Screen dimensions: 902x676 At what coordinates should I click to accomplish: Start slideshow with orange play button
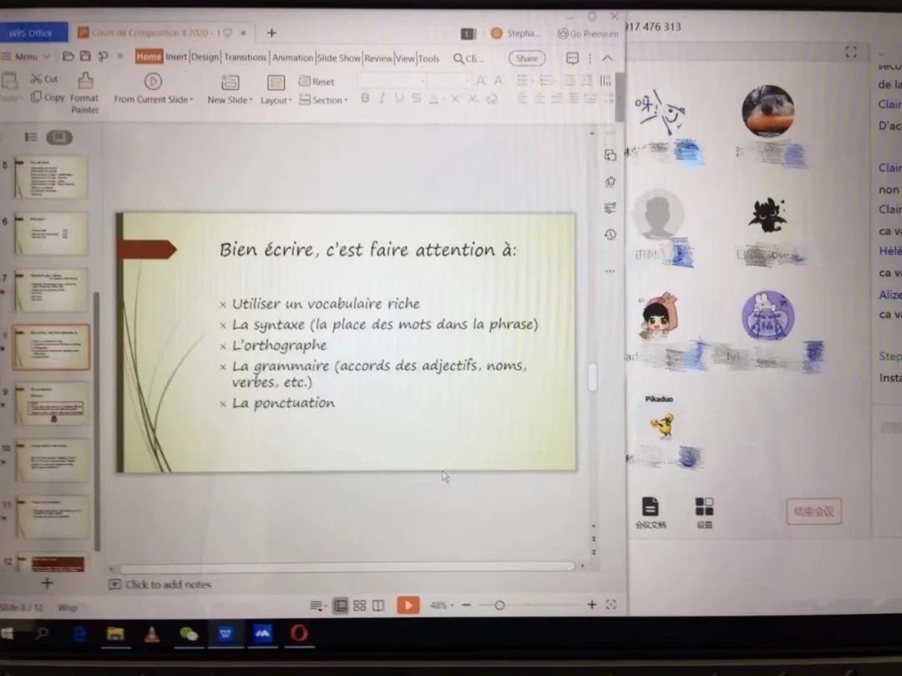tap(408, 605)
